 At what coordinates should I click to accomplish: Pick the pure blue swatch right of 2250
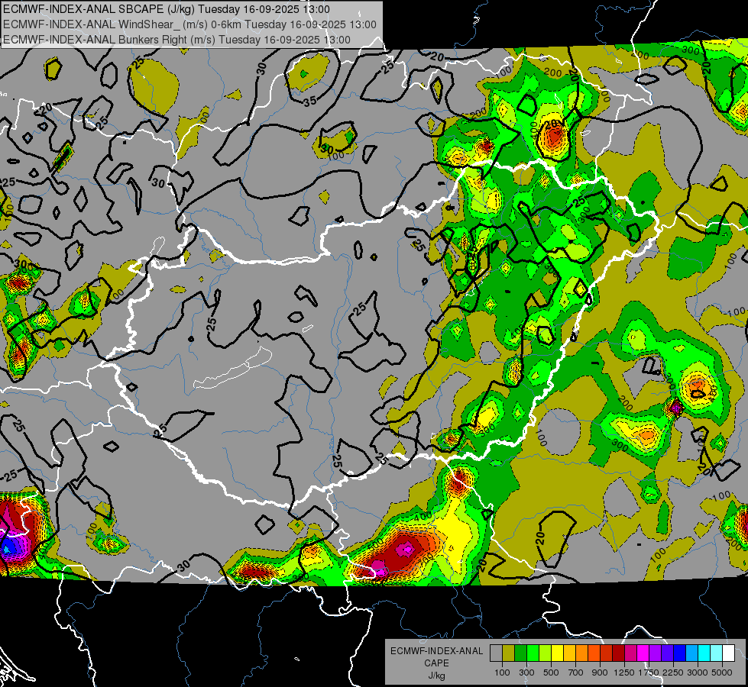coord(680,653)
